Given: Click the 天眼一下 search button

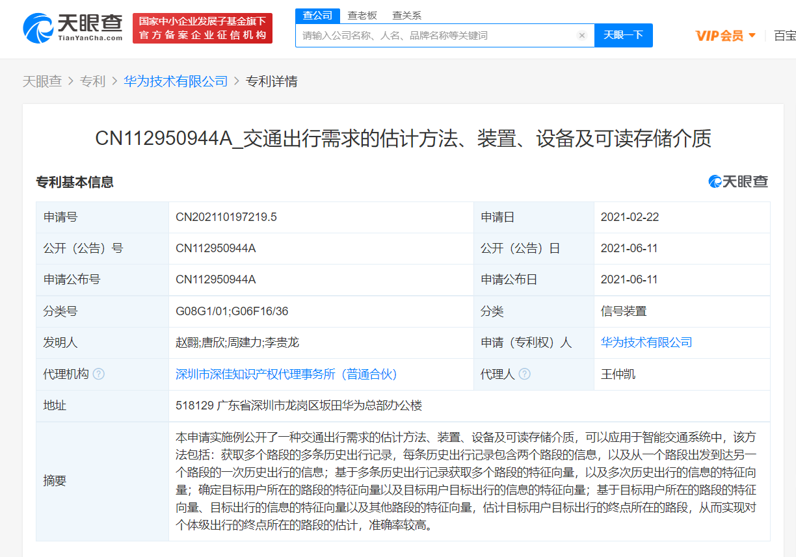Looking at the screenshot, I should click(624, 35).
